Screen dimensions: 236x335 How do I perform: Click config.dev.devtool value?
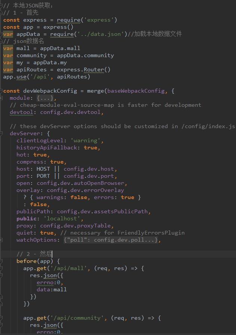(x=70, y=112)
